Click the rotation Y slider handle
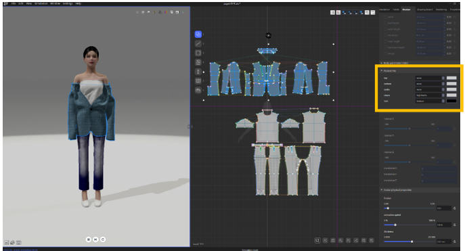The image size is (465, 251). pyautogui.click(x=409, y=145)
